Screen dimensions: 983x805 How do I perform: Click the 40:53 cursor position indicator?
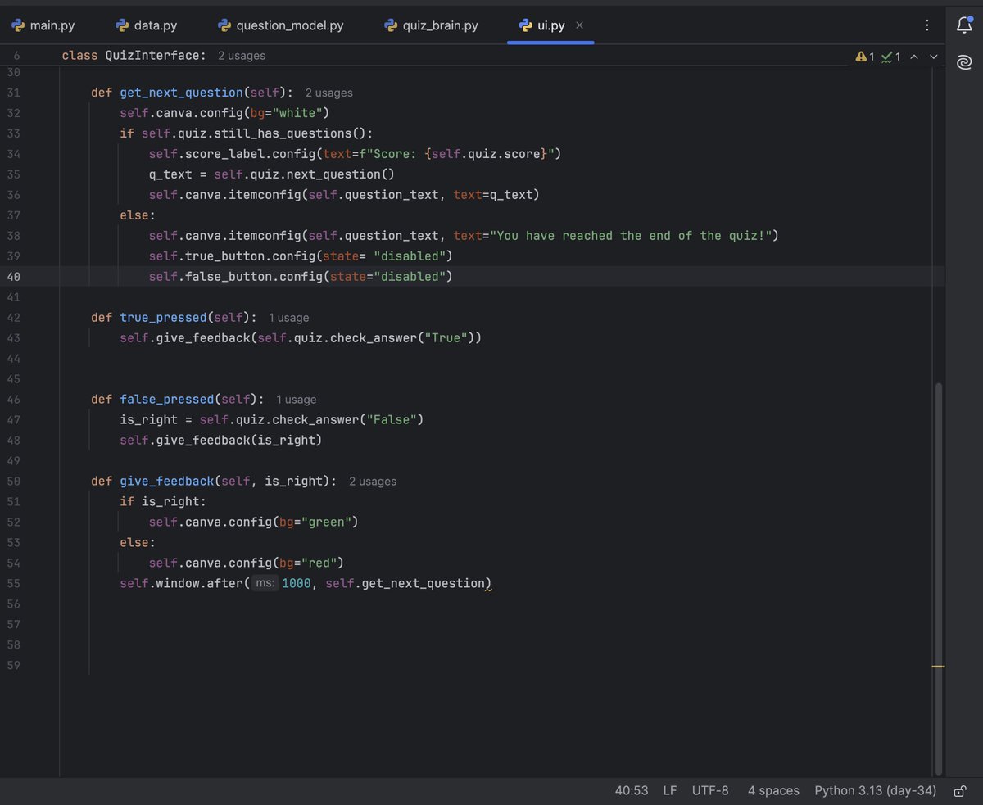click(x=632, y=791)
